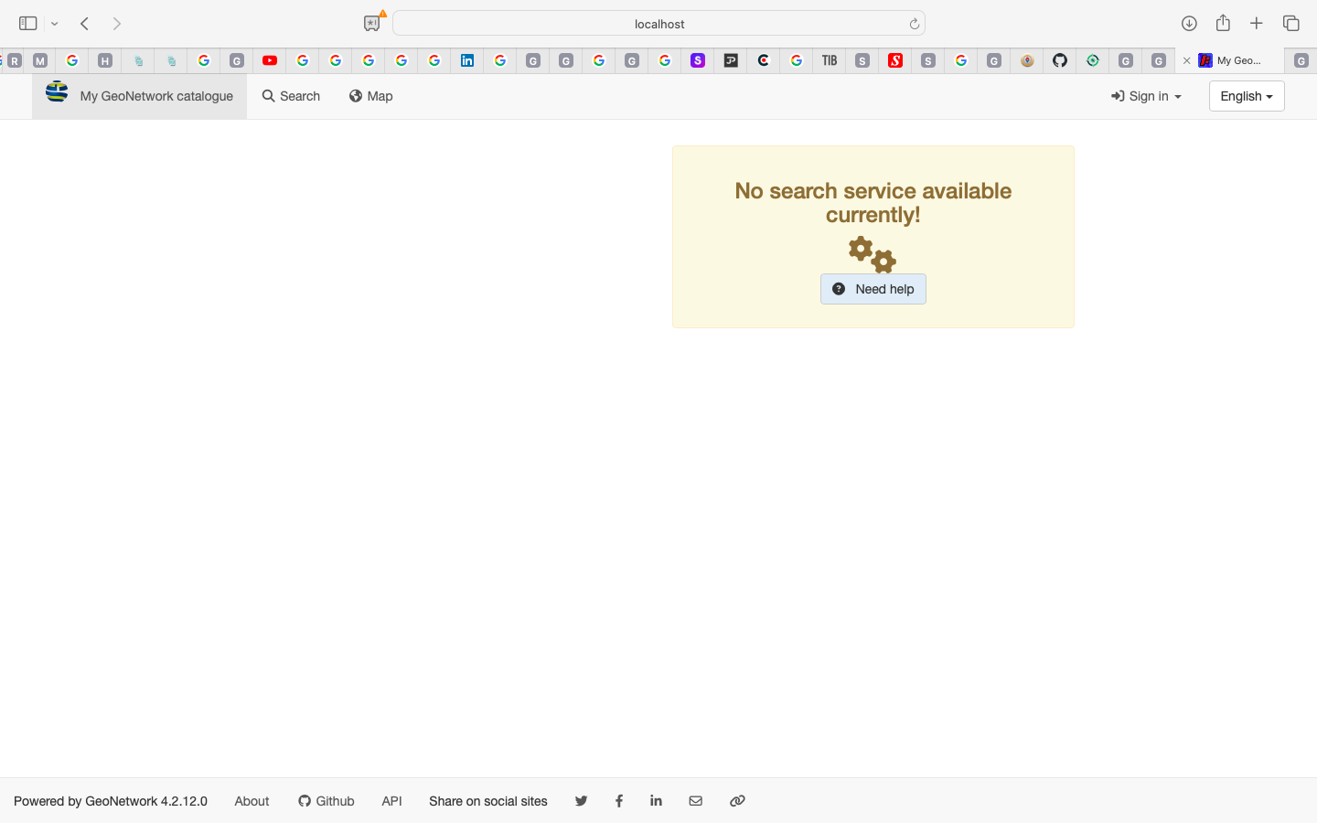Click the Safari downloads icon
This screenshot has height=823, width=1317.
point(1189,24)
